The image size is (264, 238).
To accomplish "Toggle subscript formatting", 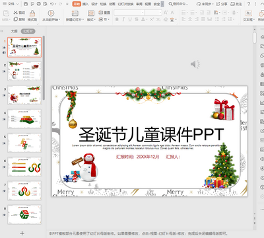I will (158, 20).
